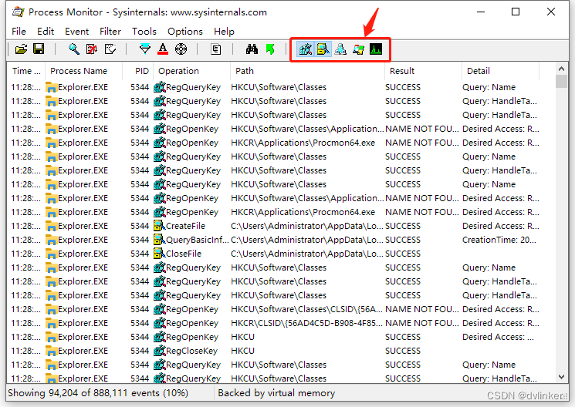Minimize the Process Monitor window

(x=481, y=12)
